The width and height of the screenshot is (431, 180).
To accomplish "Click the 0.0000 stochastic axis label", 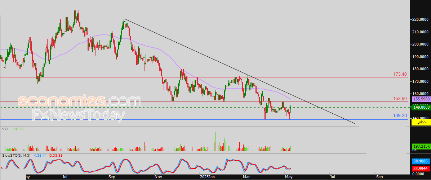I will 419,174.
